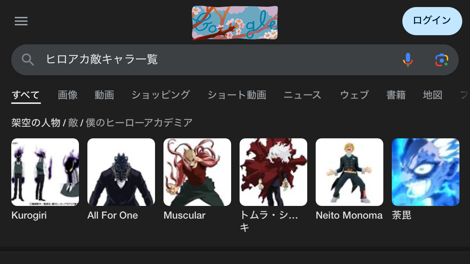Select the All For One character card
Image resolution: width=470 pixels, height=264 pixels.
point(121,179)
